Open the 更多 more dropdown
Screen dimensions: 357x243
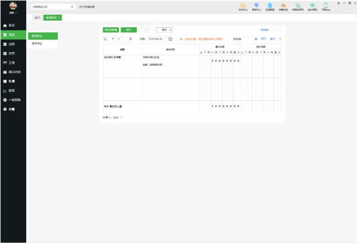[x=164, y=30]
